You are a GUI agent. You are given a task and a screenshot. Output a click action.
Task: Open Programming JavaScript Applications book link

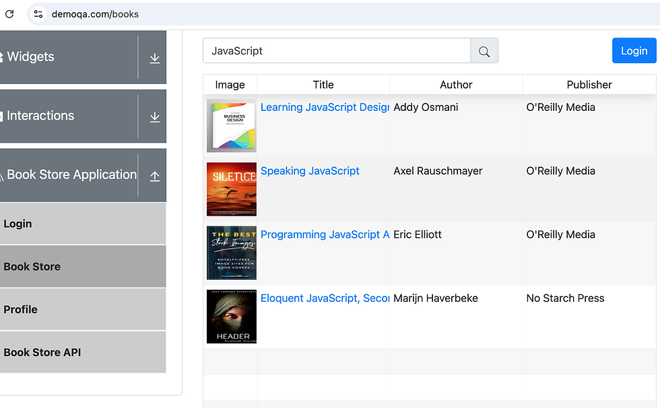[x=325, y=235]
